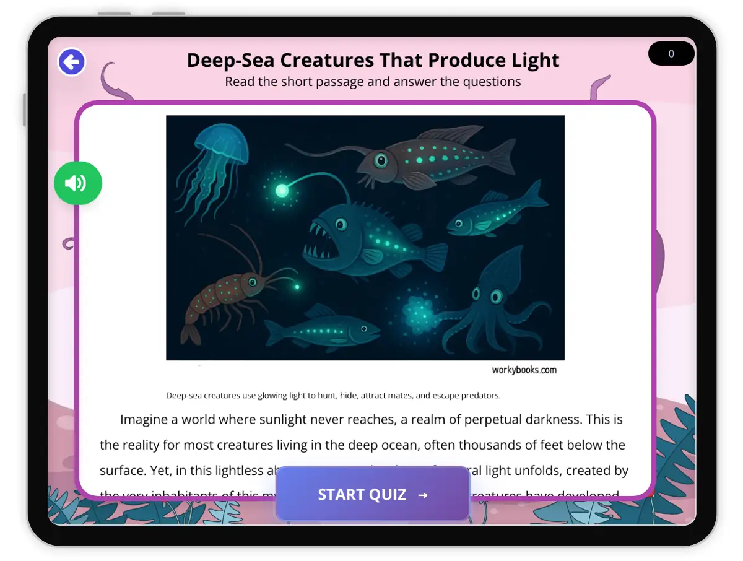Click the tablet's side volume button
743x561 pixels.
click(25, 110)
